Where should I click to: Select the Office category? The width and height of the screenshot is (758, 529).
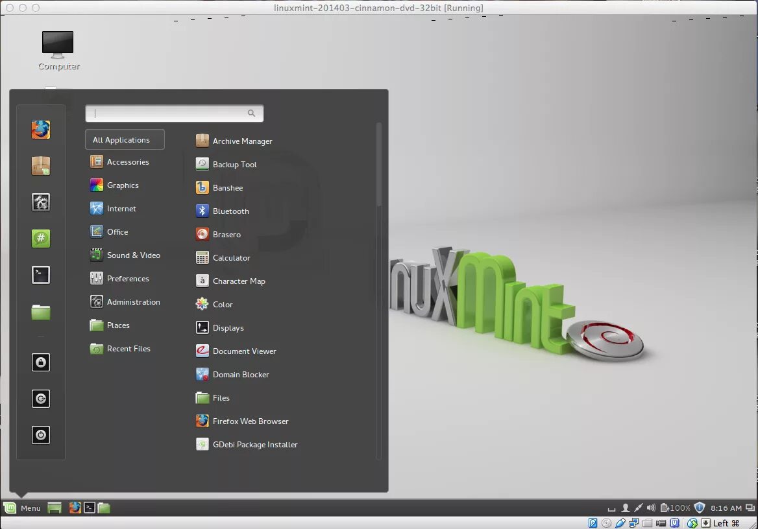pos(109,231)
